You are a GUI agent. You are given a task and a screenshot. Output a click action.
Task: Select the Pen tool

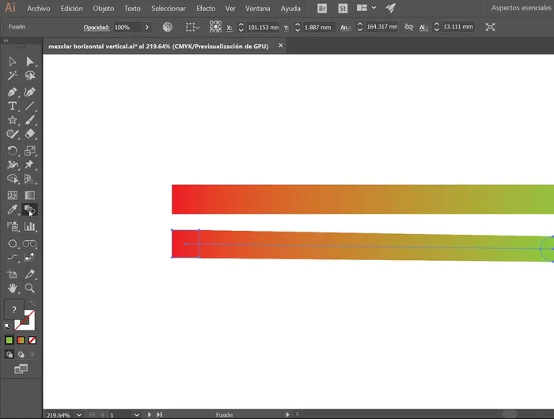13,91
